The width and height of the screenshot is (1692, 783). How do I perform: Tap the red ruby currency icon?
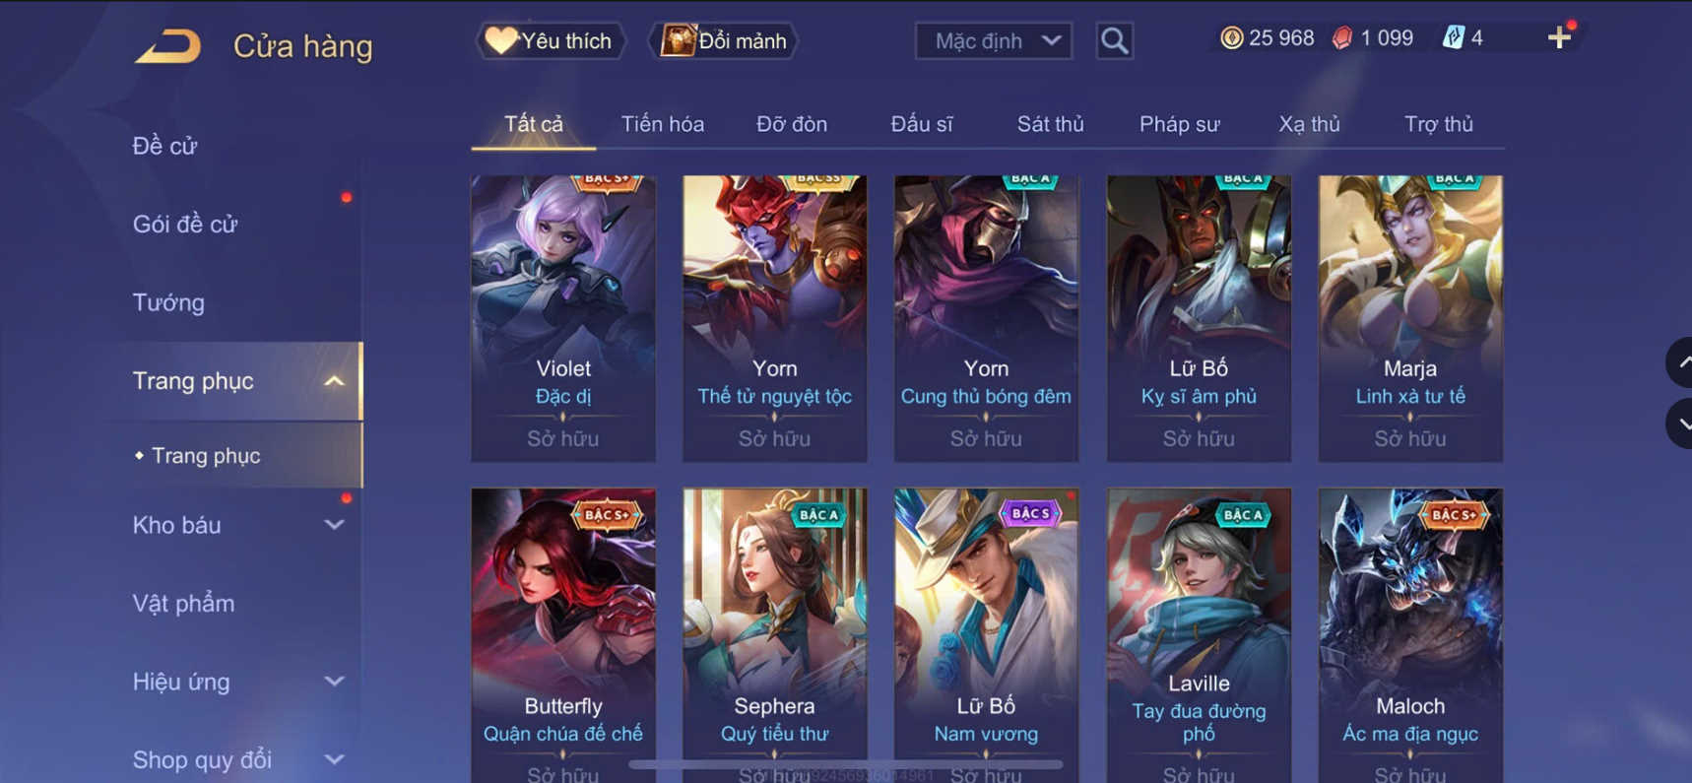point(1341,38)
